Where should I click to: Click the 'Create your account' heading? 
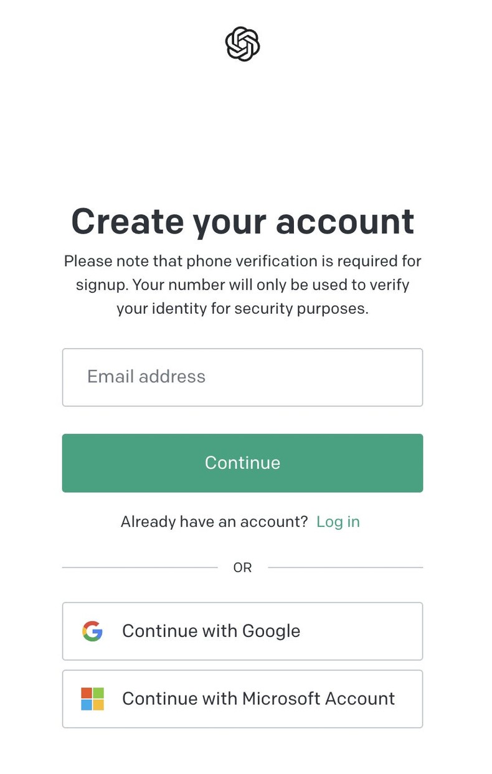[242, 221]
